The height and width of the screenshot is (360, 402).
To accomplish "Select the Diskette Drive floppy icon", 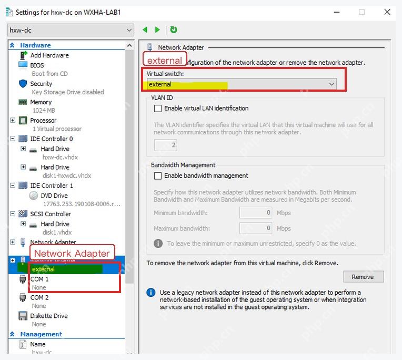I will coord(23,316).
